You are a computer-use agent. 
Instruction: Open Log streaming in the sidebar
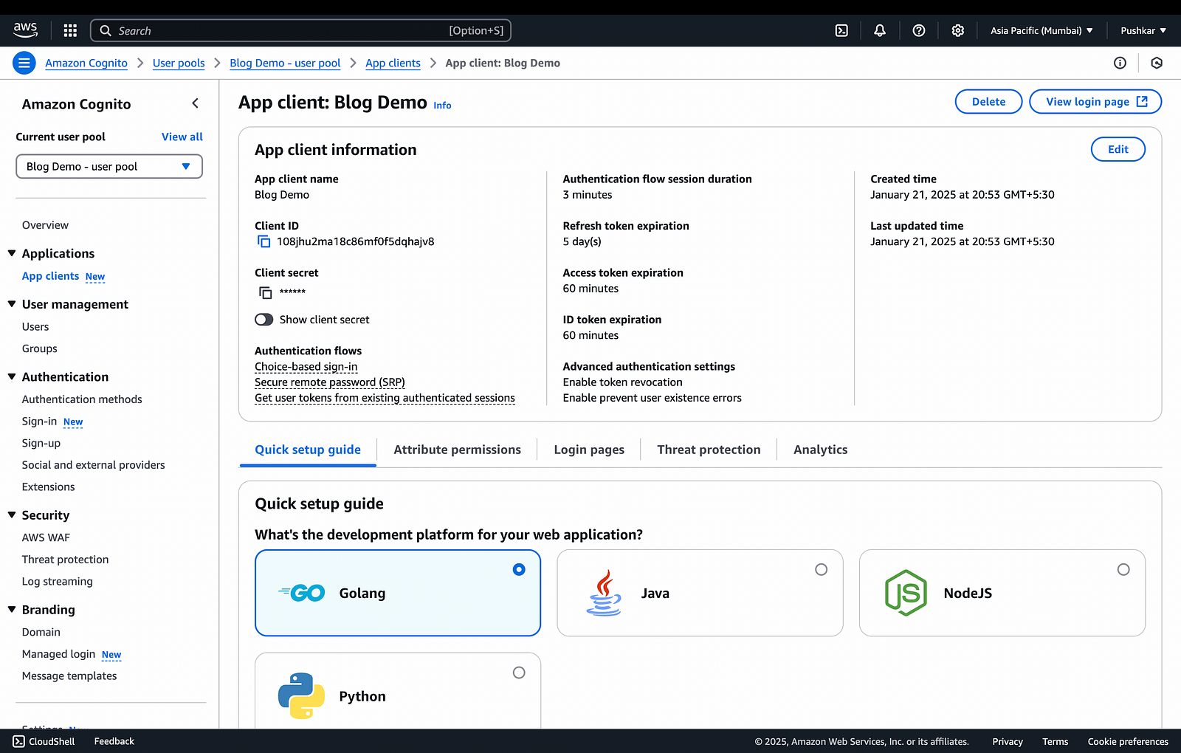coord(57,582)
